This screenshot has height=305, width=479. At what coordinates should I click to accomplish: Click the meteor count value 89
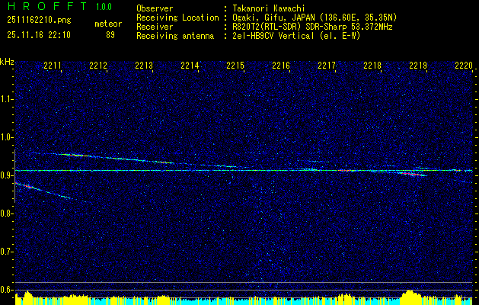tap(110, 35)
